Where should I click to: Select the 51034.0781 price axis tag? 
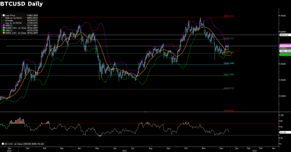(285, 46)
